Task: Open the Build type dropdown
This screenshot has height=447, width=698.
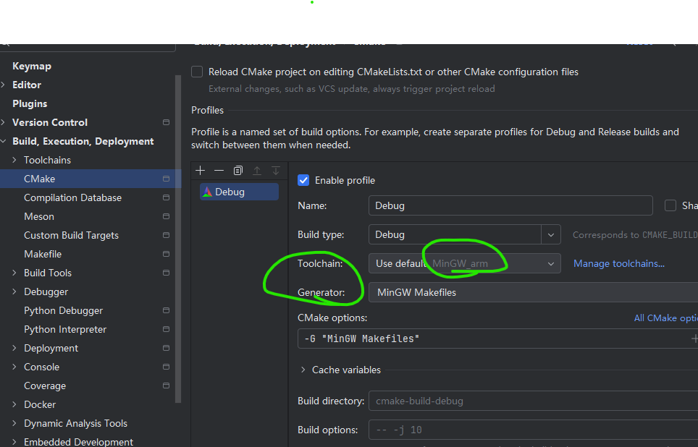Action: point(551,234)
